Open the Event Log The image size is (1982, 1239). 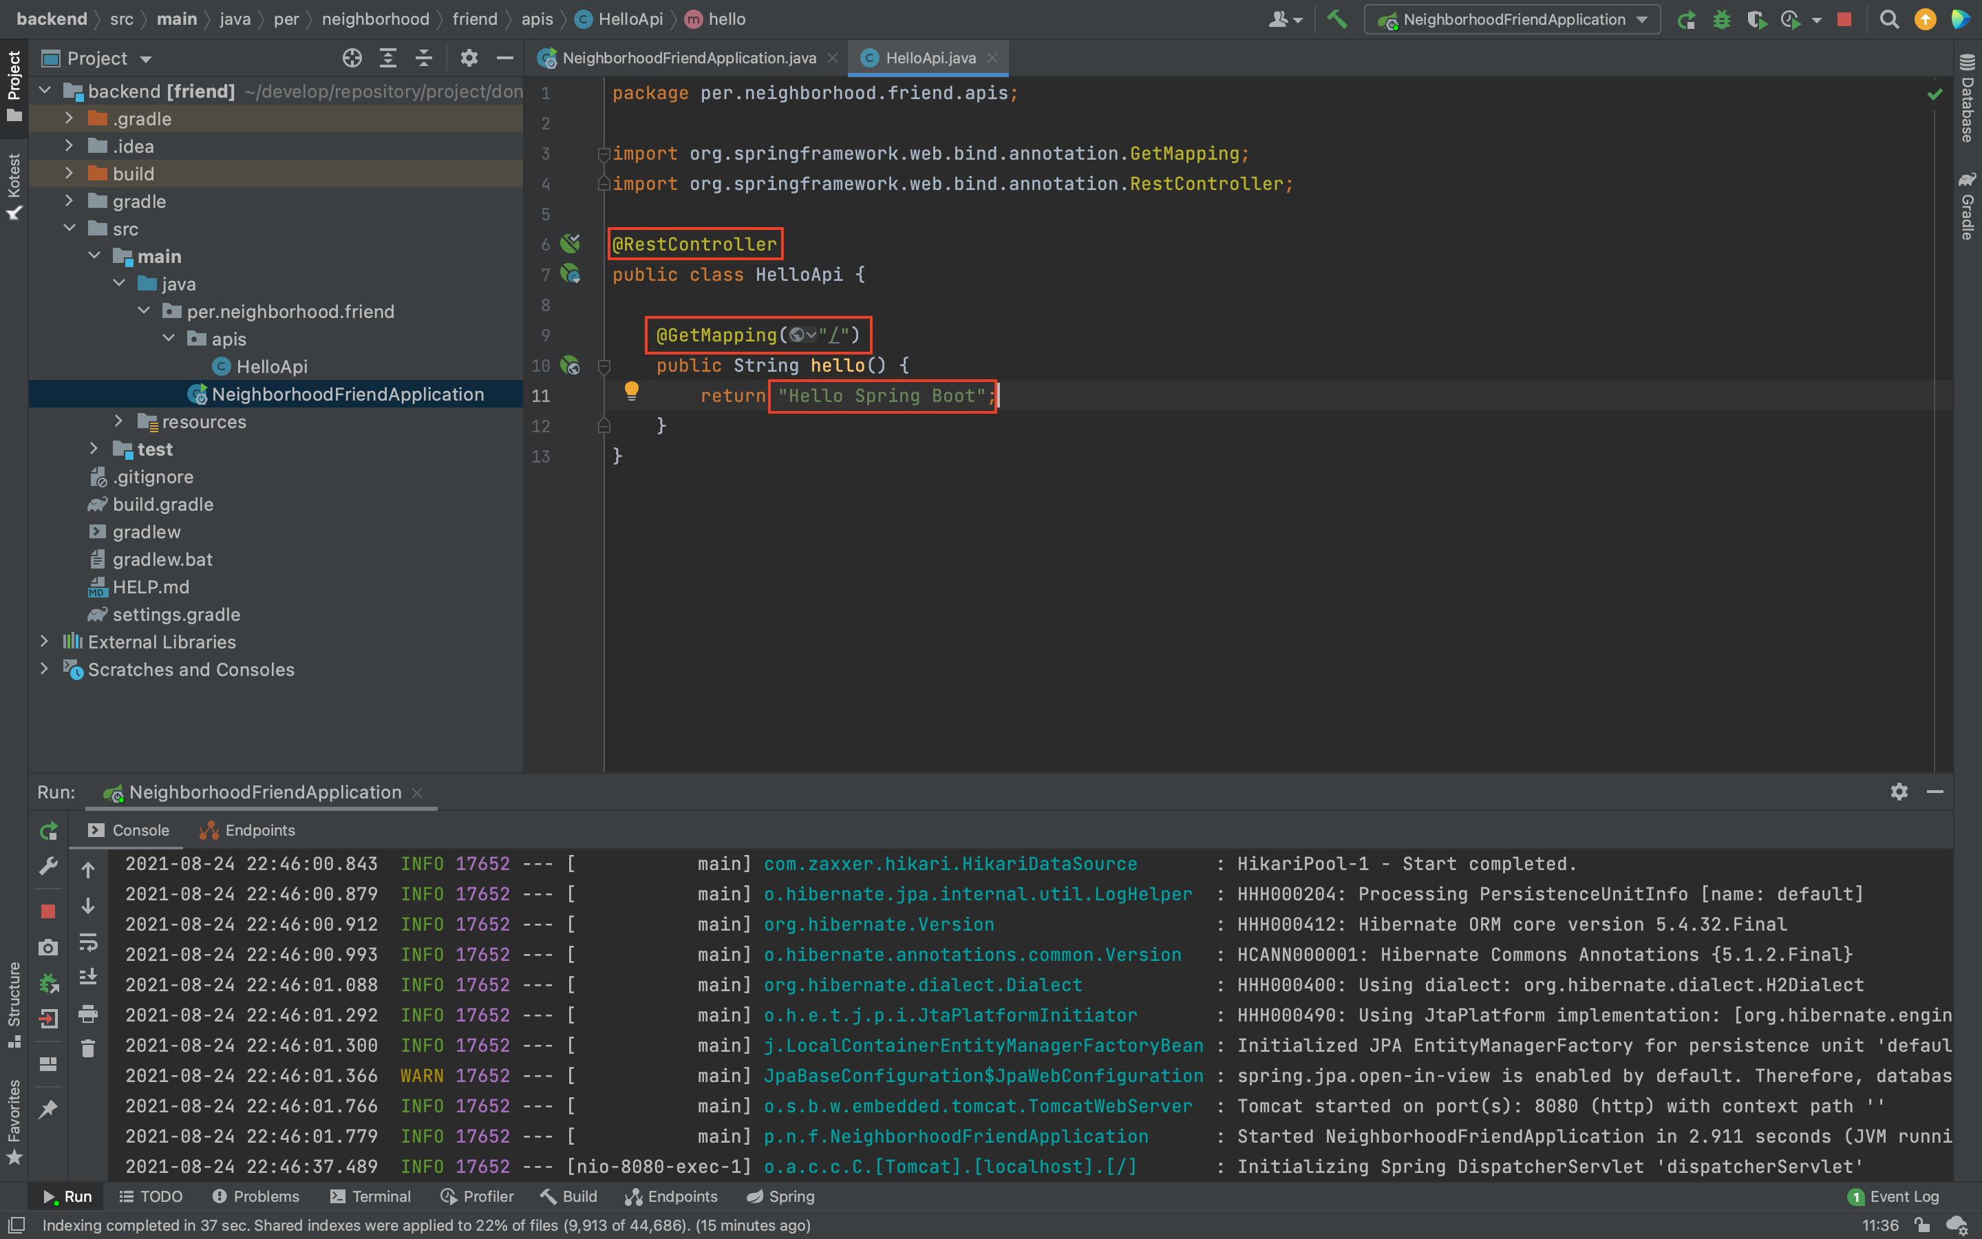pos(1893,1196)
